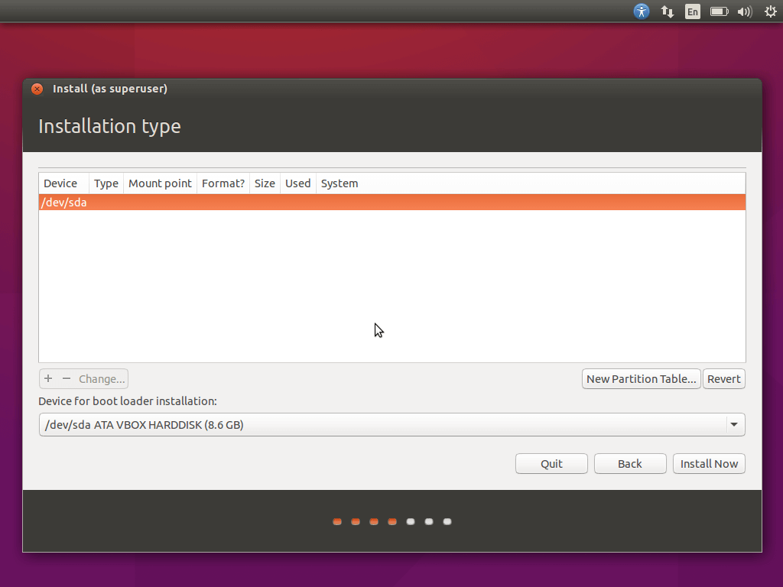Screen dimensions: 783x587
Task: Close the Install window
Action: coord(37,89)
